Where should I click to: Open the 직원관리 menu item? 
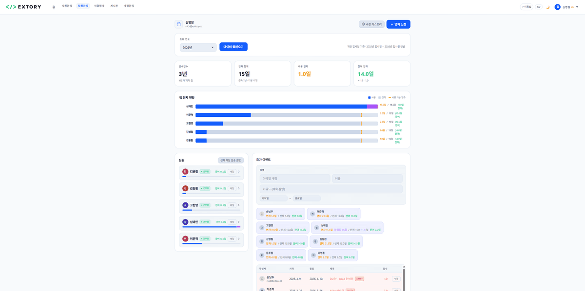point(67,6)
